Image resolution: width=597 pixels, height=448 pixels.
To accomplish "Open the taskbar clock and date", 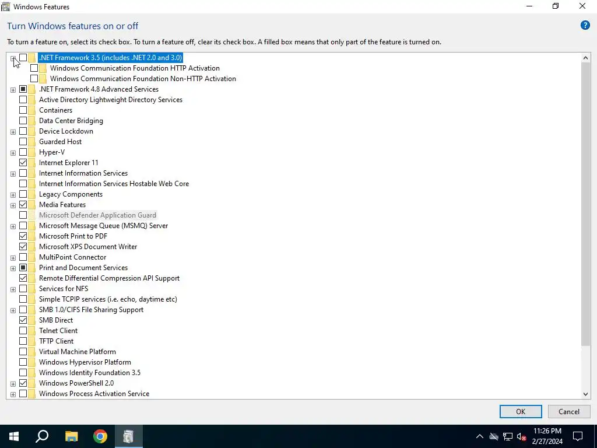I will click(x=547, y=436).
